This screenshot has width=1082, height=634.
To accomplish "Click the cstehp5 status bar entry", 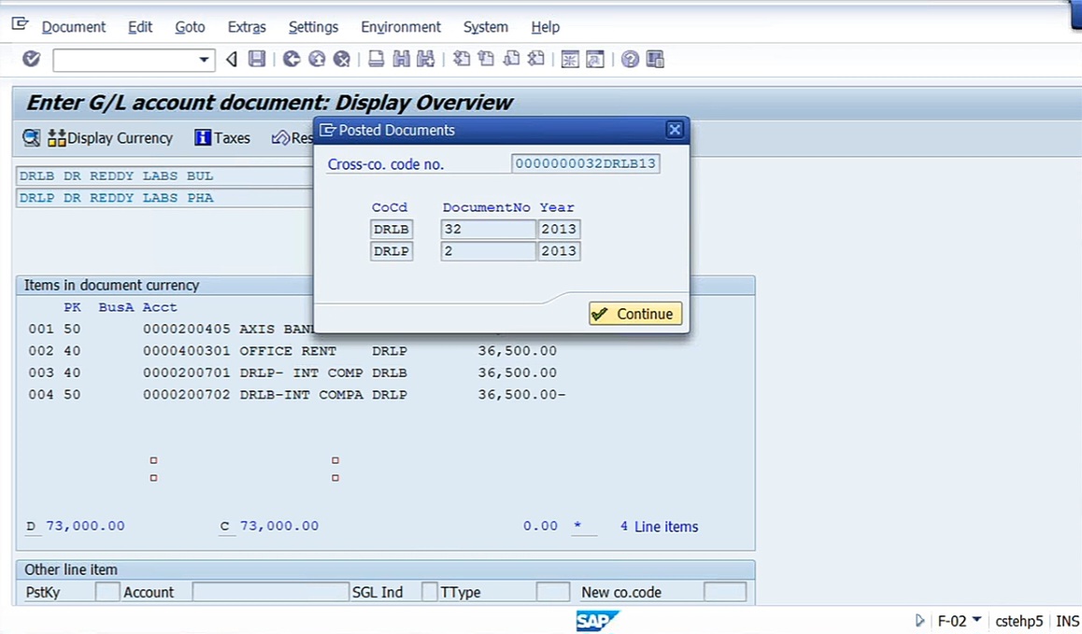I will coord(1019,621).
